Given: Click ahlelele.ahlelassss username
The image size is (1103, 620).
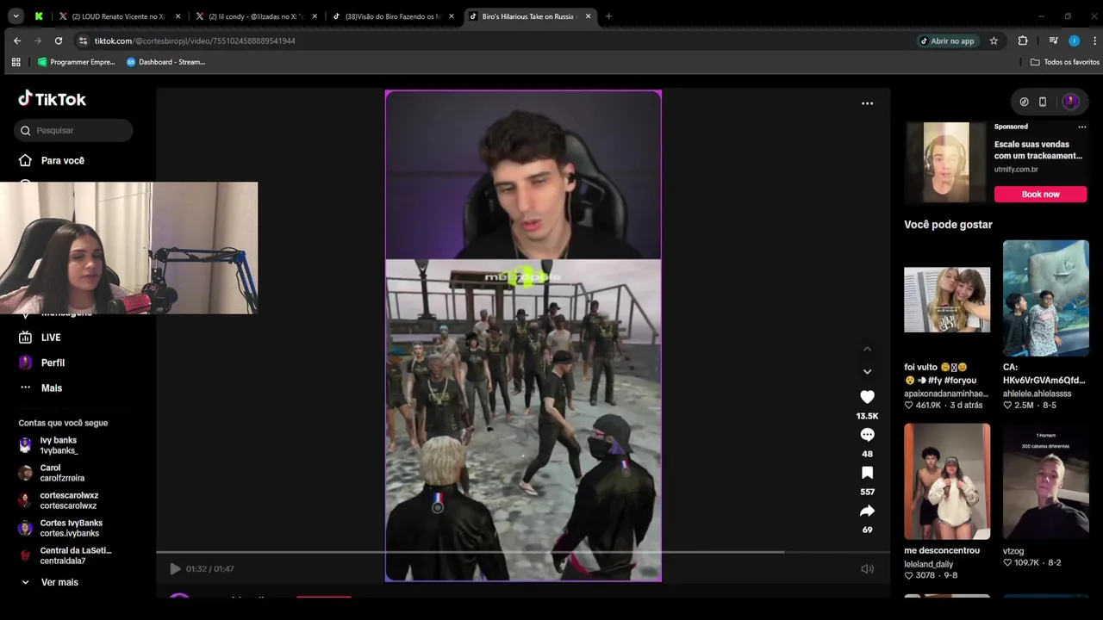Looking at the screenshot, I should tap(1038, 394).
